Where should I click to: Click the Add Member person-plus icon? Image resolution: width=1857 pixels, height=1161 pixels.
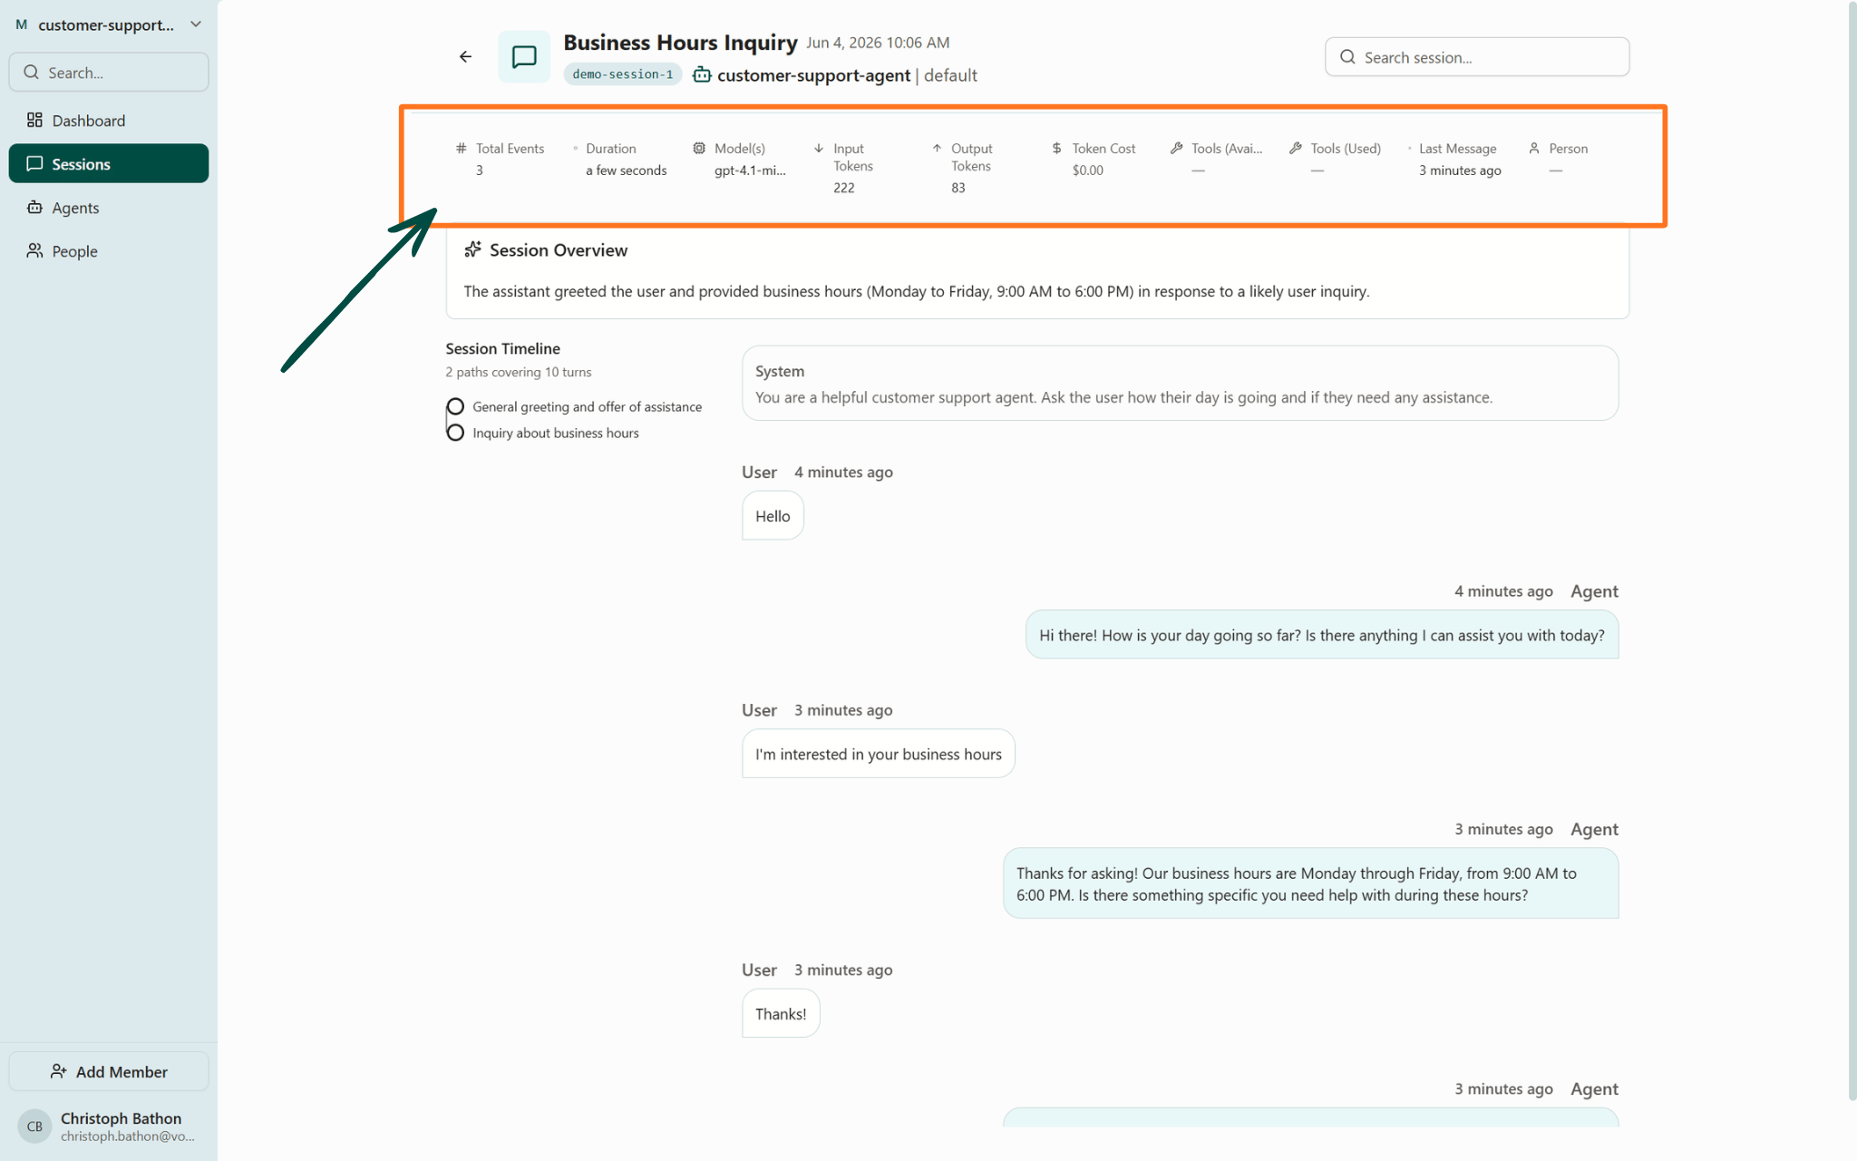point(59,1071)
